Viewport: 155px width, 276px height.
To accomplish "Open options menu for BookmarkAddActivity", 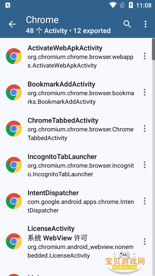I will tap(144, 92).
